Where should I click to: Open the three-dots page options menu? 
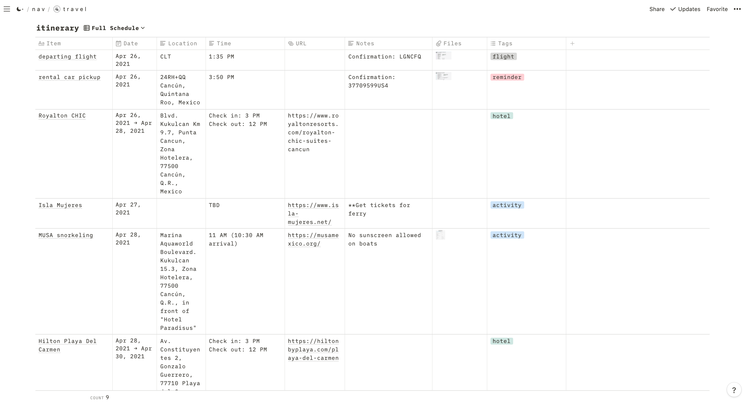click(737, 9)
